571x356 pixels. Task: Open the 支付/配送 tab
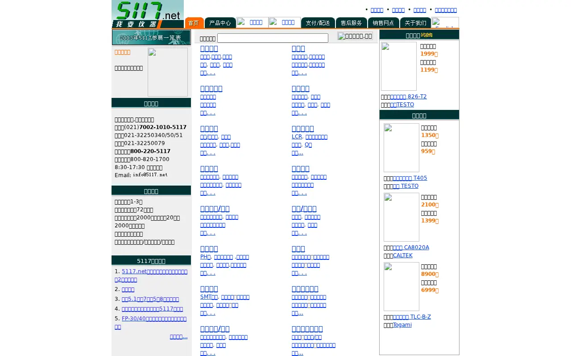pyautogui.click(x=318, y=23)
